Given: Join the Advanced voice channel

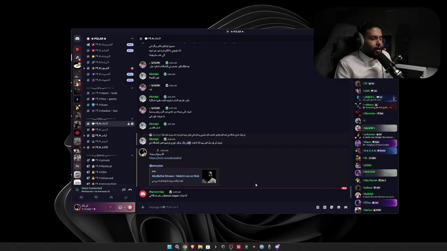Looking at the screenshot, I should (x=110, y=178).
